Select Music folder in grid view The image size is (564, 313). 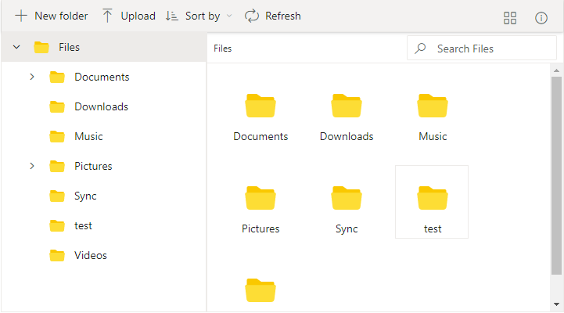click(x=433, y=117)
